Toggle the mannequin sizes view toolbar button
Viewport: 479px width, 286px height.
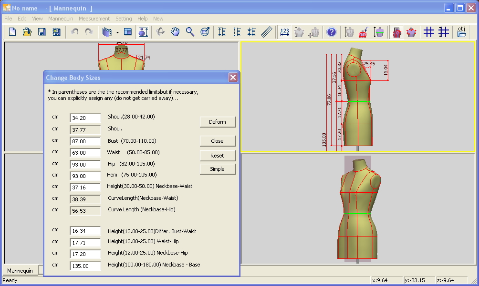click(143, 32)
